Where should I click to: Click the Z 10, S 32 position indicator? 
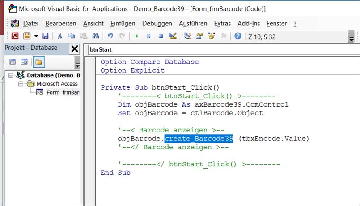click(262, 37)
